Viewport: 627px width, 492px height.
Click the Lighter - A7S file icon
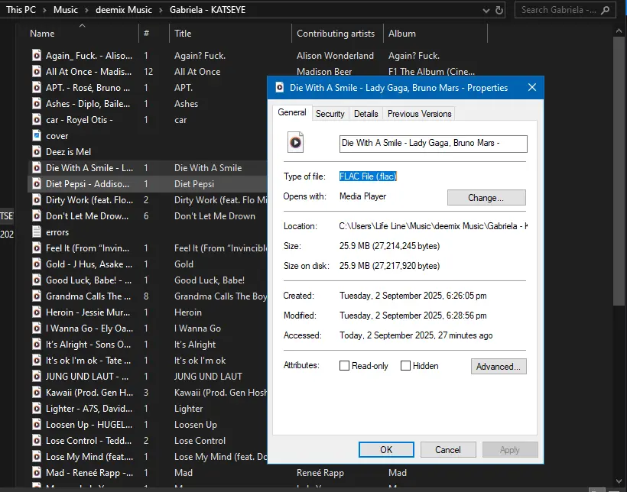click(x=37, y=409)
